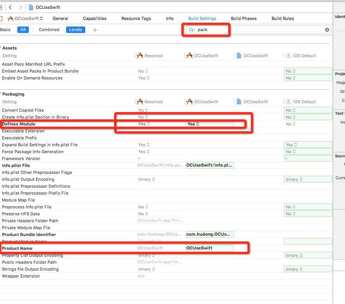The width and height of the screenshot is (345, 304).
Task: Clear the search field with the X icon
Action: point(327,30)
